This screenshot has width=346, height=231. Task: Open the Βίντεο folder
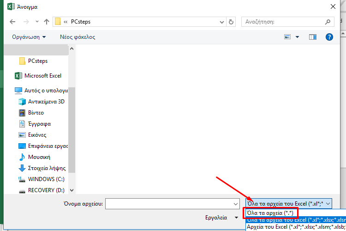pyautogui.click(x=31, y=113)
